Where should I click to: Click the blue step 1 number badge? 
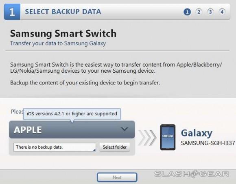(x=12, y=12)
